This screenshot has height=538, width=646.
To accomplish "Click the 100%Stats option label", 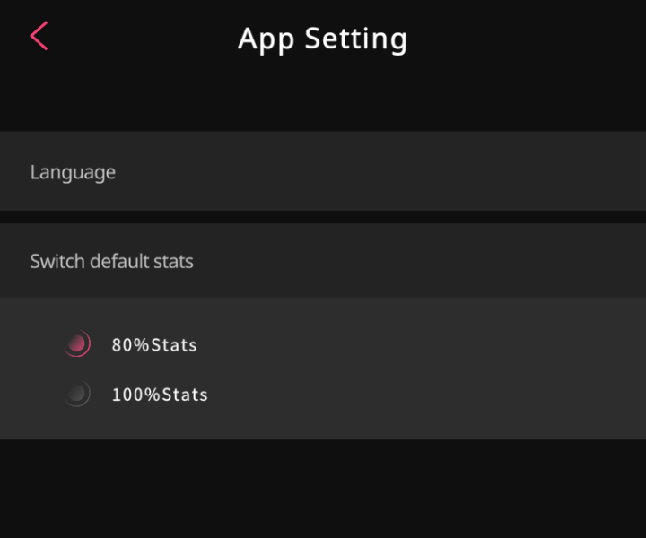I will point(160,395).
